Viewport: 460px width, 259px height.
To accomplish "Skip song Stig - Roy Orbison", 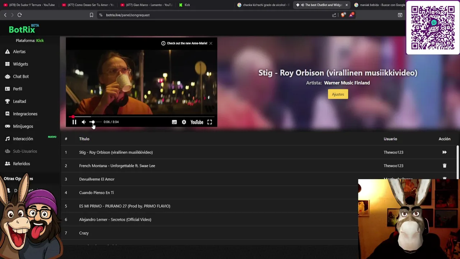I will pos(445,152).
